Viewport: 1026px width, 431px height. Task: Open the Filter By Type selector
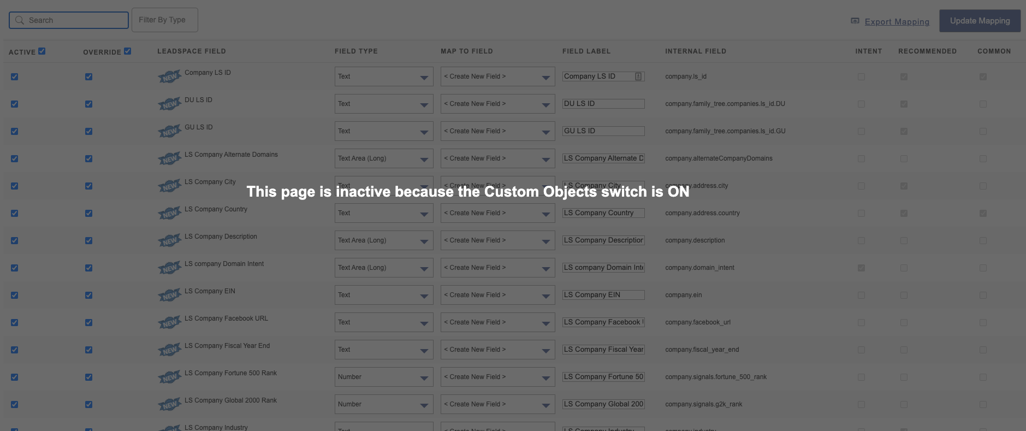point(164,20)
